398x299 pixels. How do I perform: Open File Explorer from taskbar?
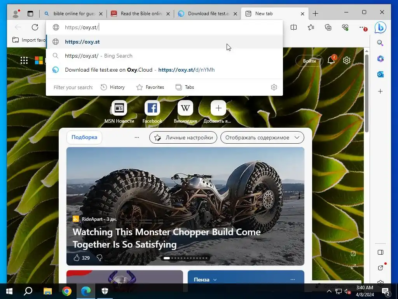pos(47,291)
